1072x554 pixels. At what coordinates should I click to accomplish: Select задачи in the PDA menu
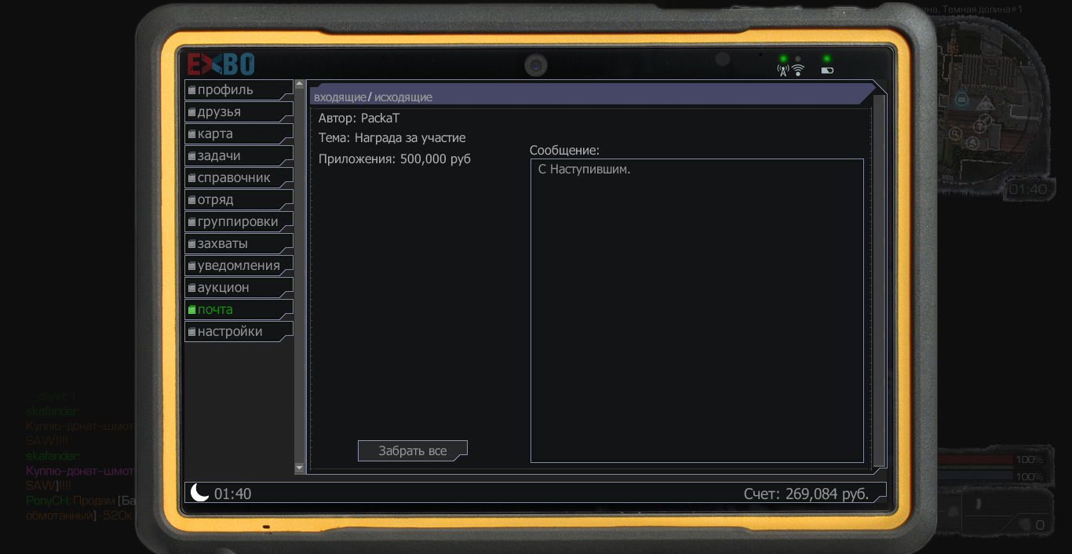(x=239, y=156)
